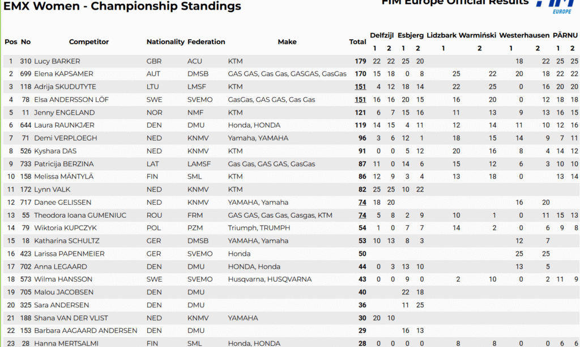Click the Nationality column header
This screenshot has width=580, height=347.
click(165, 42)
